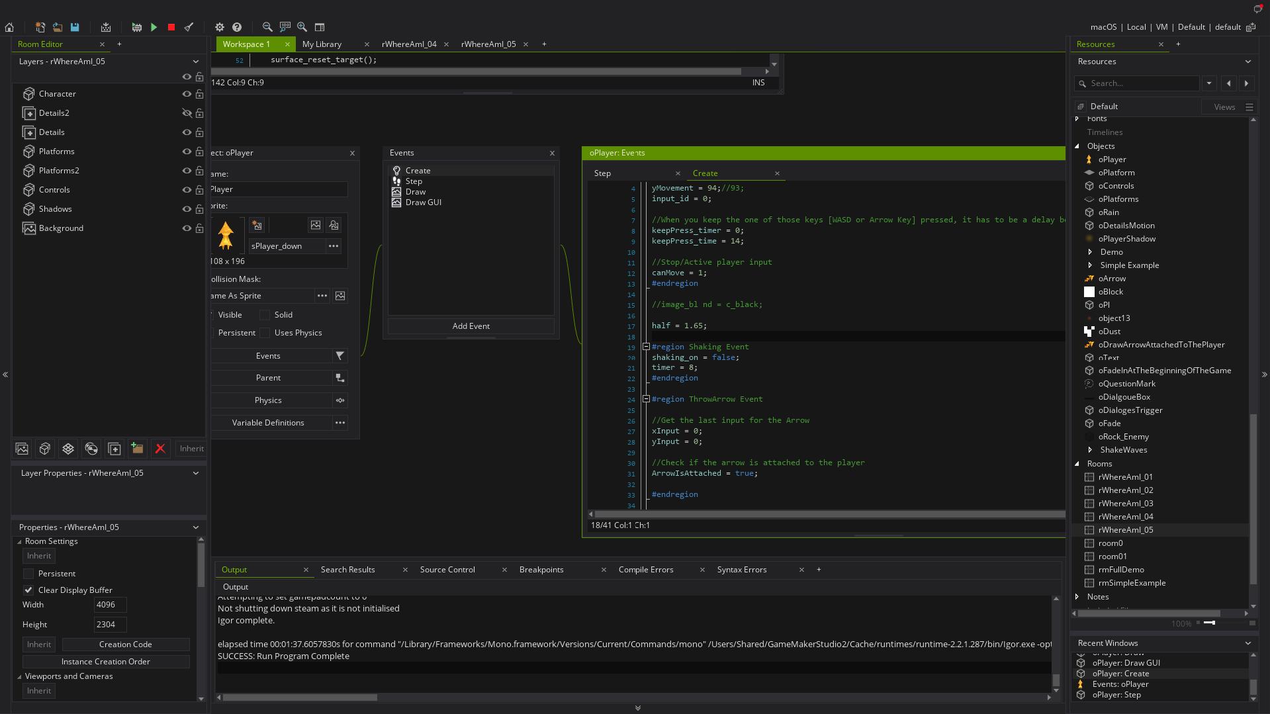Start a debugging session

[136, 27]
